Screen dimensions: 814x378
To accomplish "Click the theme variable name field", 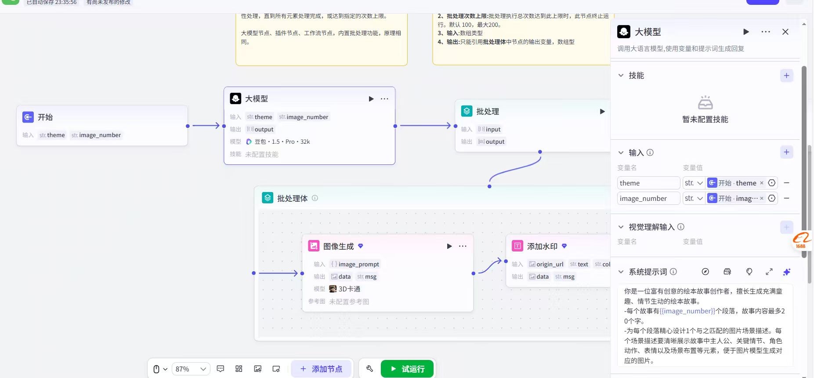I will [648, 183].
